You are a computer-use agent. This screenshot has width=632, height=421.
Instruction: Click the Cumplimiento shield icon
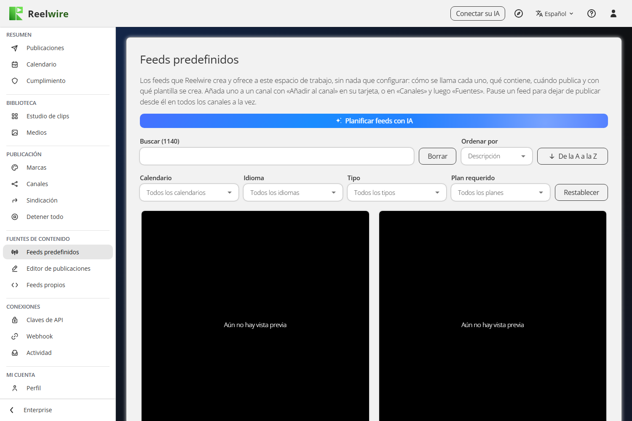[x=15, y=81]
